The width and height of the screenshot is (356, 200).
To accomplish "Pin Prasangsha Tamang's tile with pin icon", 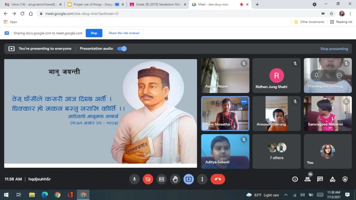I will point(316,75).
